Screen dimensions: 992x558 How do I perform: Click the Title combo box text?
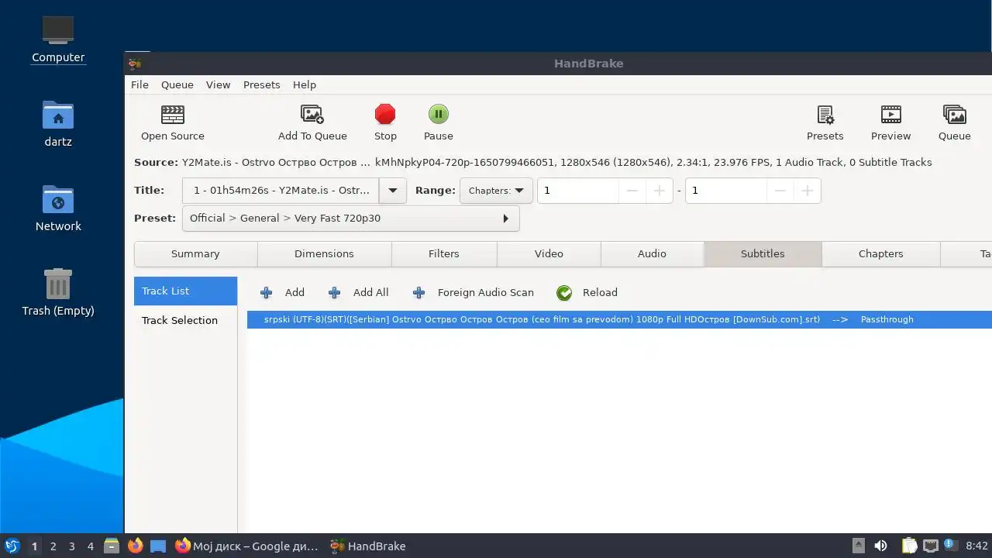tap(281, 191)
